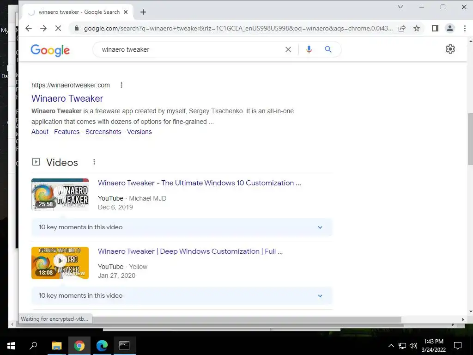
Task: Open more options for Videos section
Action: click(94, 162)
